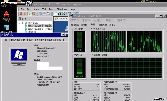Switch to the 應用程式 tab in Task Manager
This screenshot has height=101, width=167.
75,25
